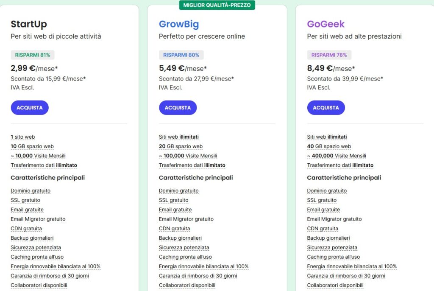Click the MIGLIOR QUALITÀ-PREZZO banner above GrowBig

217,5
